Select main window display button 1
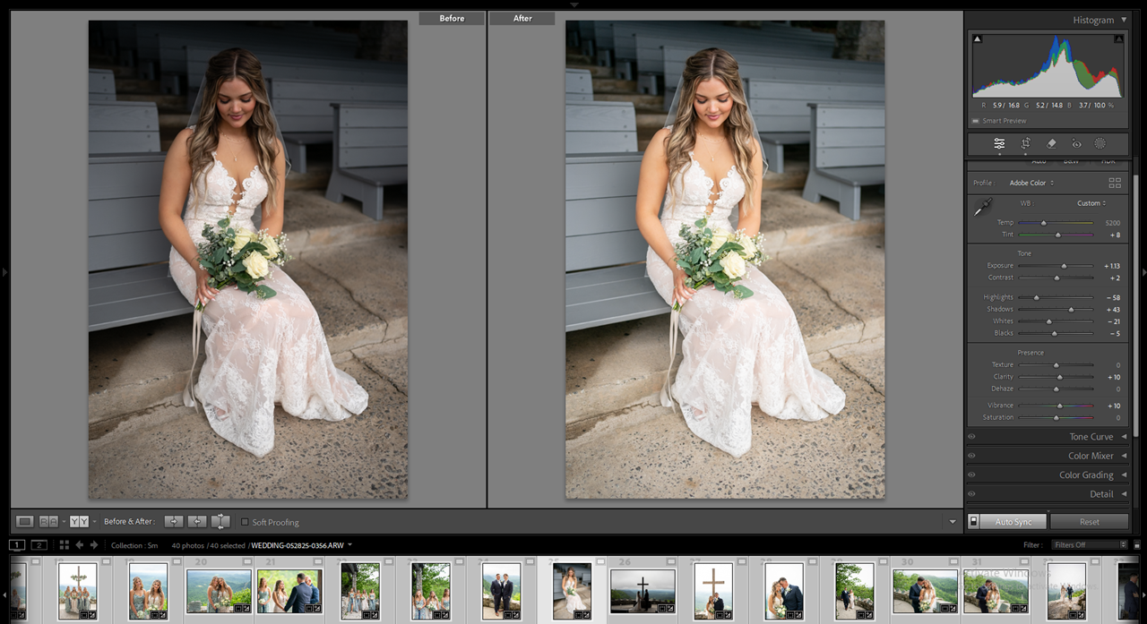Image resolution: width=1147 pixels, height=624 pixels. [x=17, y=544]
